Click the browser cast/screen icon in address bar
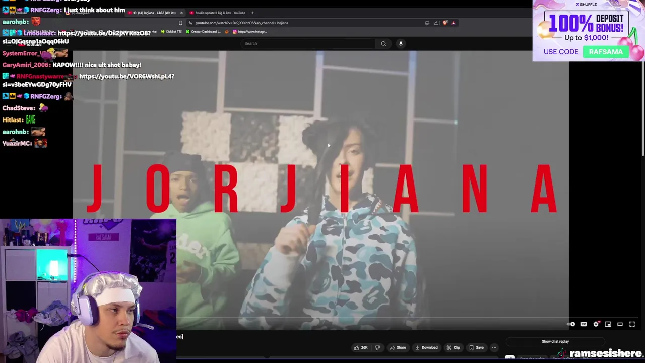Viewport: 645px width, 363px height. (427, 23)
